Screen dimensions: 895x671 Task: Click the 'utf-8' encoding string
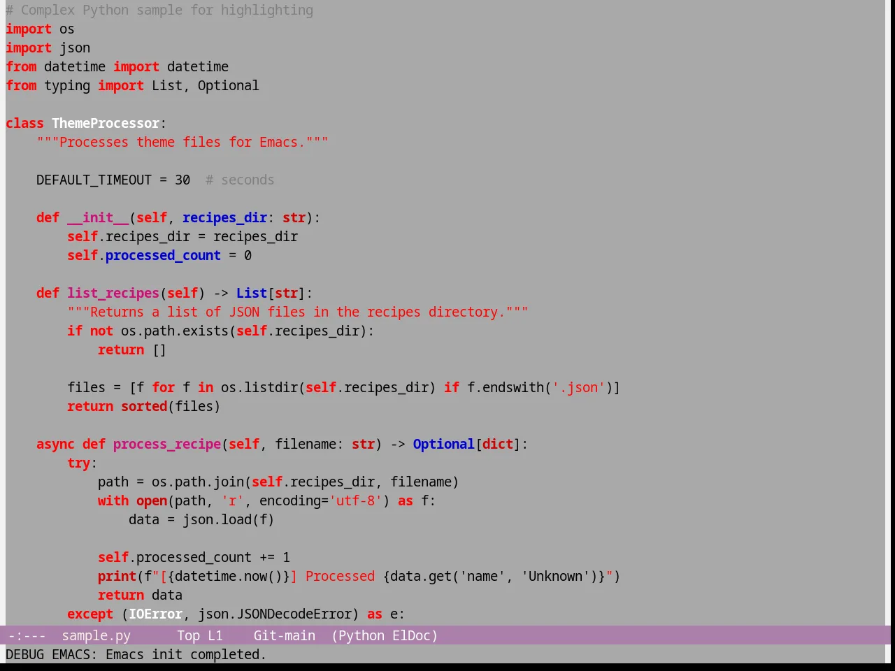(x=355, y=500)
